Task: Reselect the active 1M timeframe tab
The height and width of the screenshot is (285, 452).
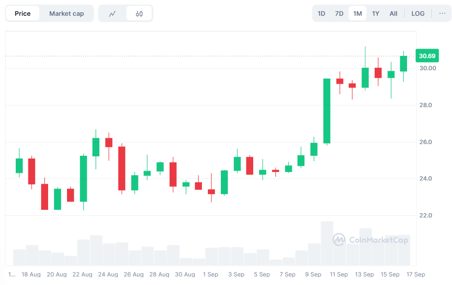Action: pos(357,13)
